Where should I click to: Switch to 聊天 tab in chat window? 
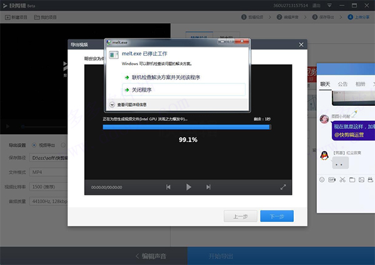click(325, 84)
